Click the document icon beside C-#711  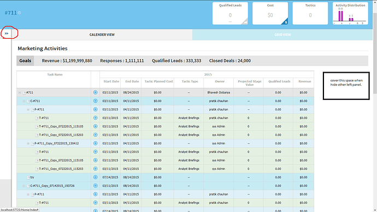(x=28, y=101)
